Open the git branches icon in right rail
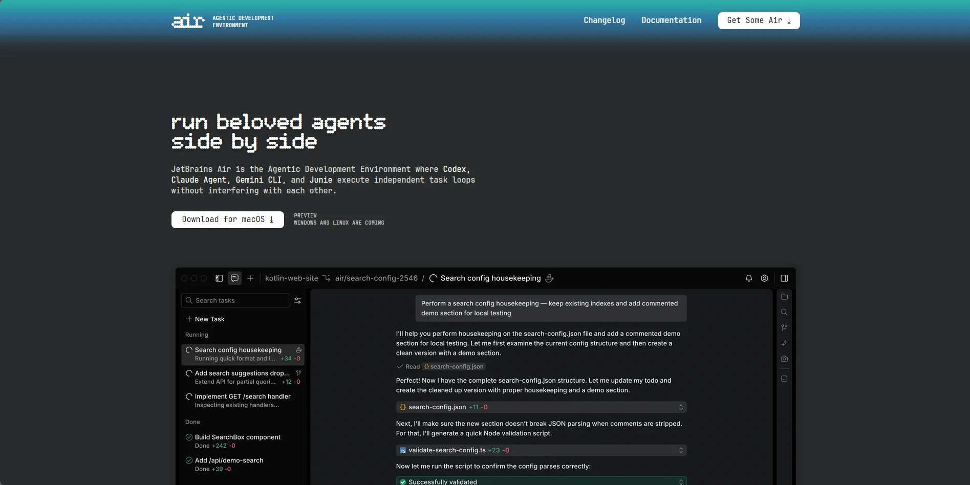The image size is (970, 485). click(784, 327)
